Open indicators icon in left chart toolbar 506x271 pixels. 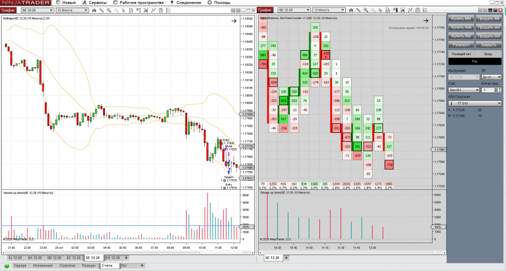[146, 10]
